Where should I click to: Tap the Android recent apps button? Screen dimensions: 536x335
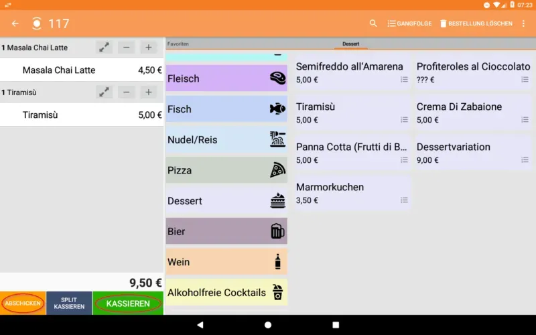point(336,325)
